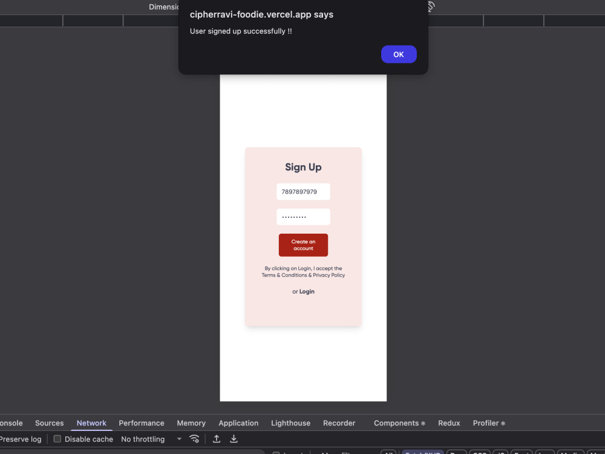The height and width of the screenshot is (454, 605).
Task: Click OK to dismiss the alert dialog
Action: (399, 54)
